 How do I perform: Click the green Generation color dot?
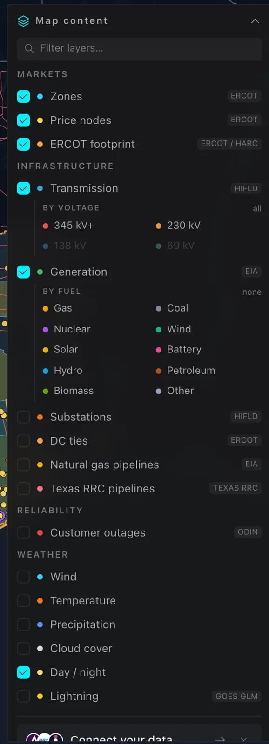pyautogui.click(x=40, y=272)
